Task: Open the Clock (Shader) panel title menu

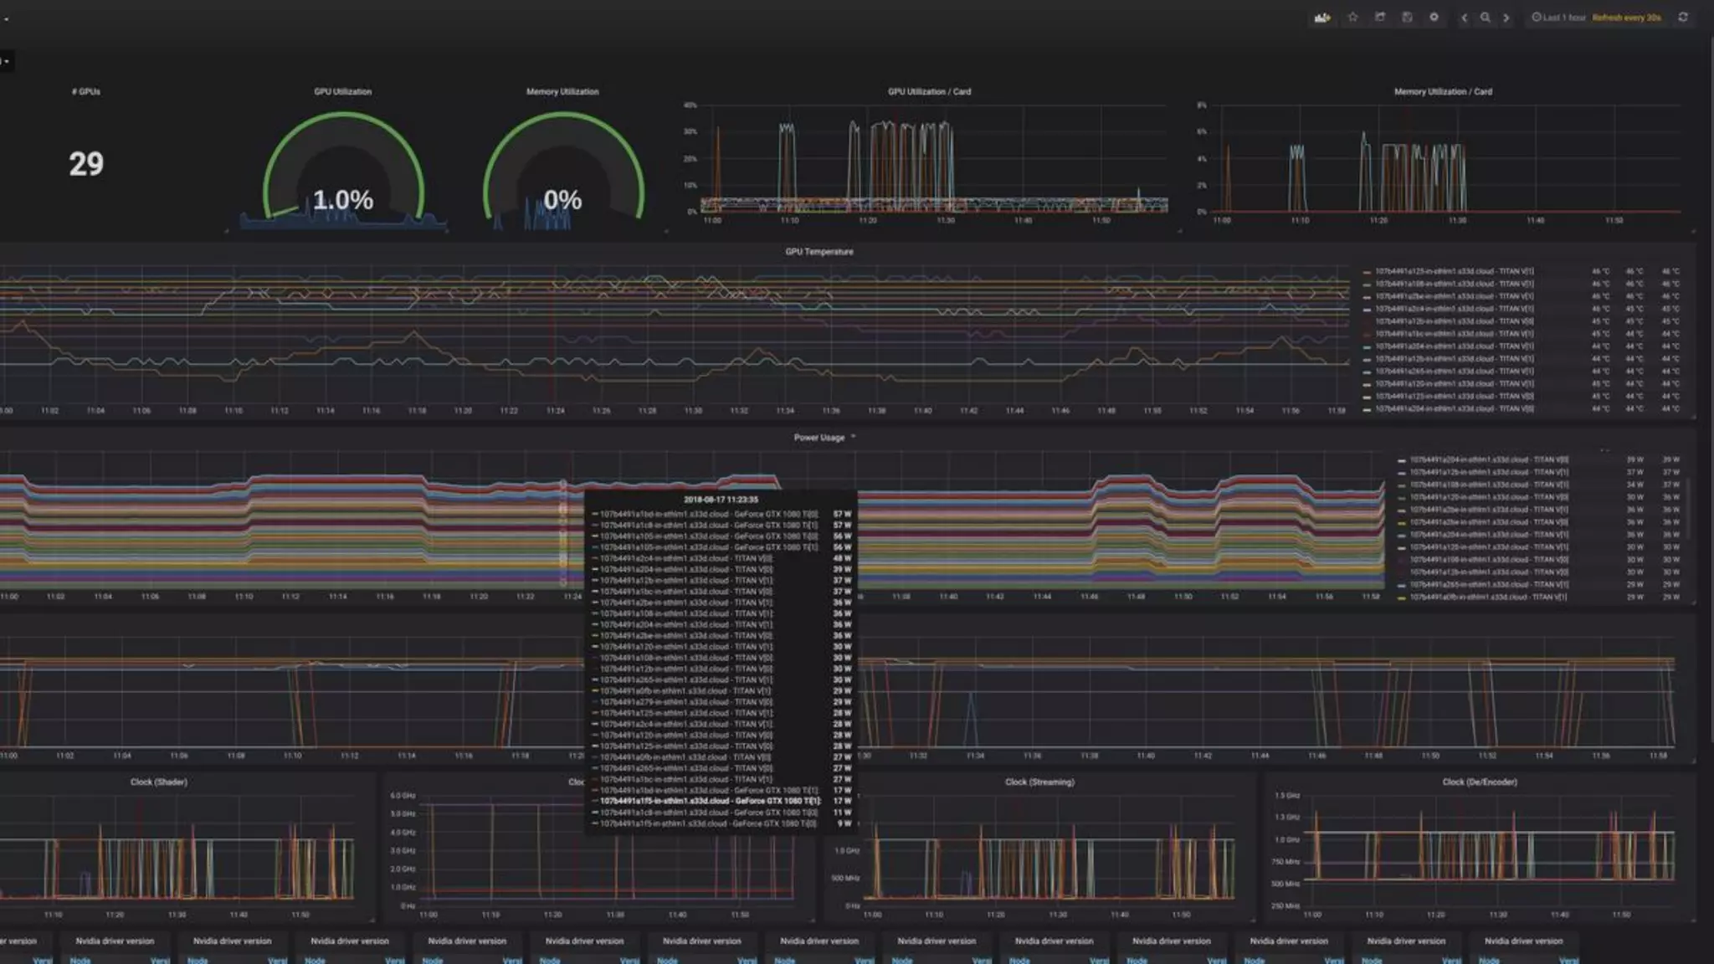Action: click(x=158, y=782)
